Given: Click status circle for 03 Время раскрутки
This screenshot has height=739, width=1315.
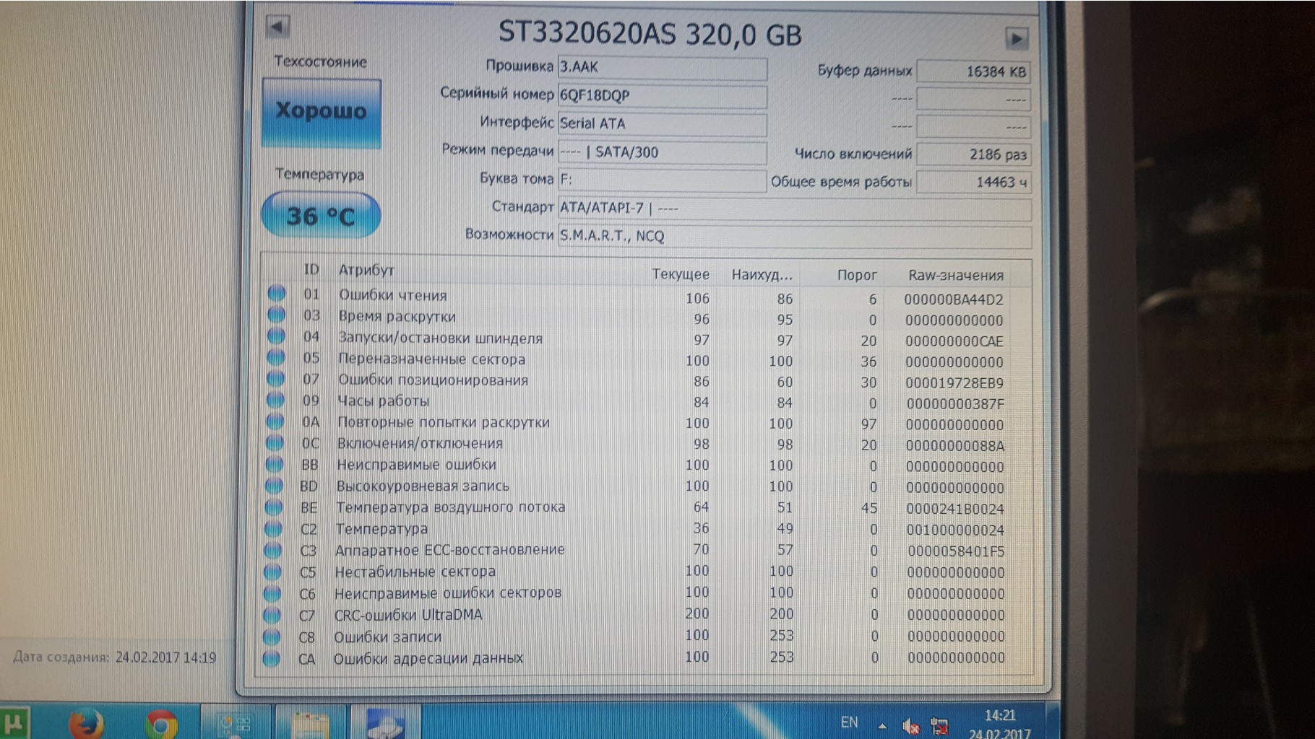Looking at the screenshot, I should tap(276, 315).
